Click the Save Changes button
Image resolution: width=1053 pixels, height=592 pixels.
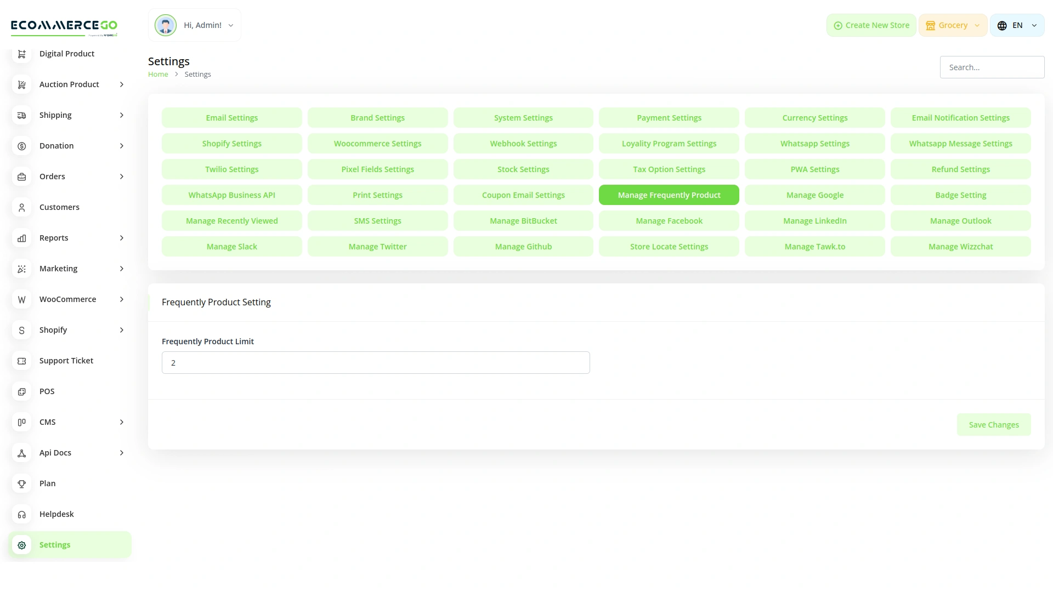point(994,424)
